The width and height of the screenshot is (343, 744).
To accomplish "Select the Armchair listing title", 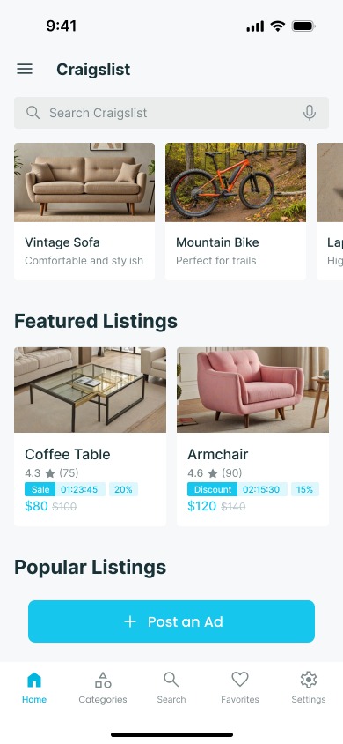I will [x=217, y=454].
